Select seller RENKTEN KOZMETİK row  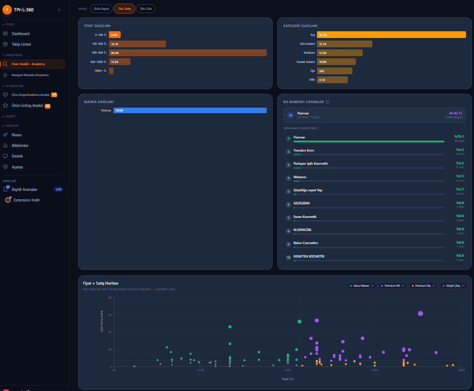coord(374,258)
